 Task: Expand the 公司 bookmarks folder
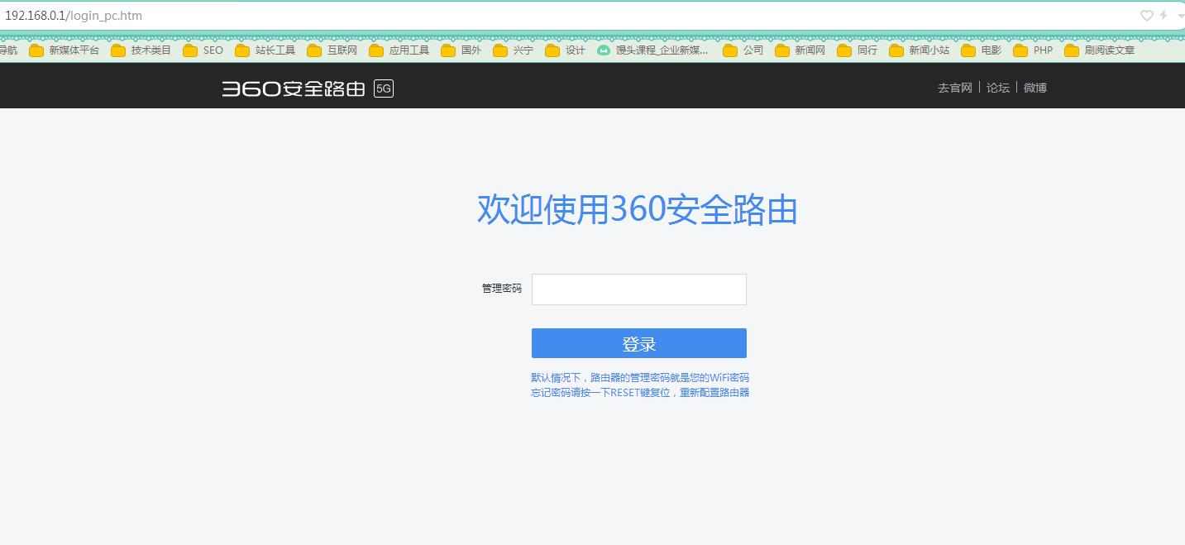(x=729, y=50)
